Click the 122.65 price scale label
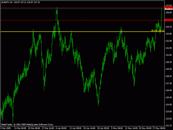The height and width of the screenshot is (130, 173). coord(169,119)
